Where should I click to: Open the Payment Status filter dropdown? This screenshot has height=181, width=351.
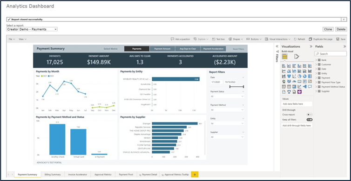pyautogui.click(x=227, y=96)
